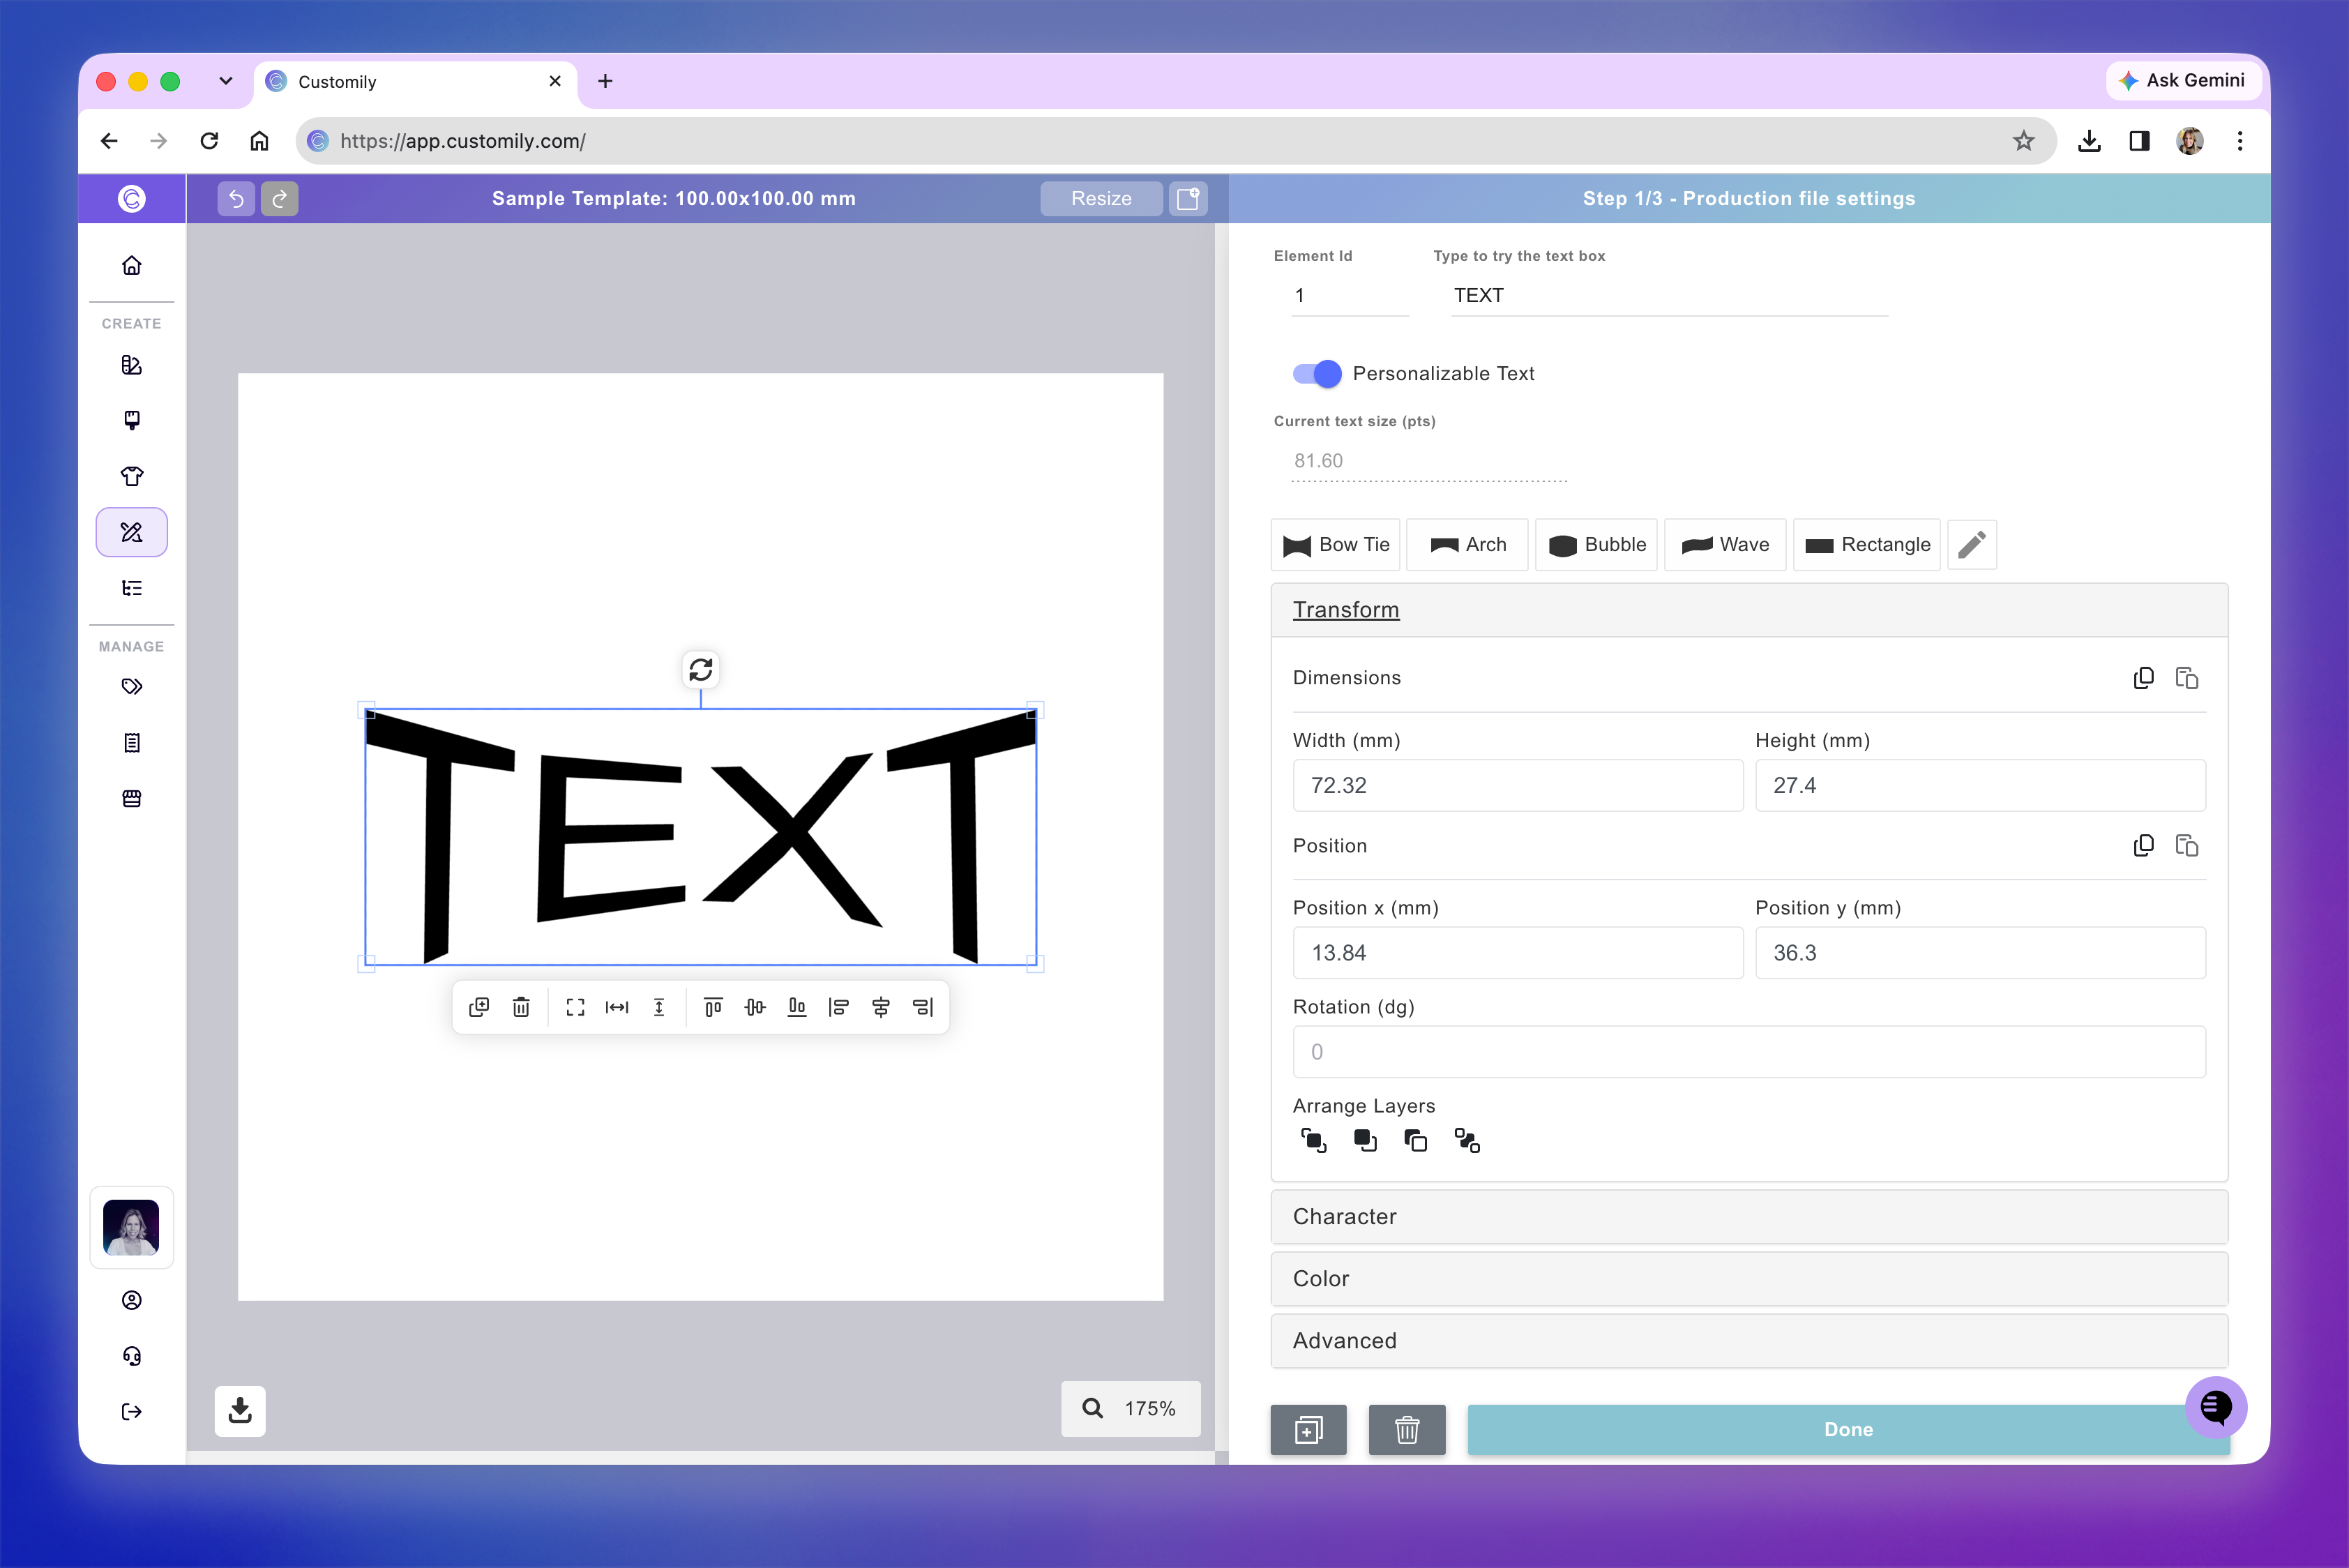Click the undo arrow in header

(x=236, y=198)
